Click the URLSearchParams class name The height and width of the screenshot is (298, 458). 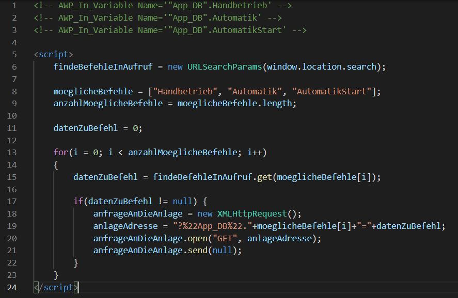click(225, 67)
